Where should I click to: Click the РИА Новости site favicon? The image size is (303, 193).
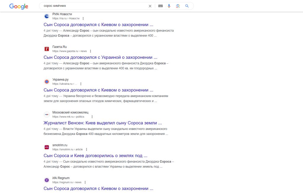(46, 16)
